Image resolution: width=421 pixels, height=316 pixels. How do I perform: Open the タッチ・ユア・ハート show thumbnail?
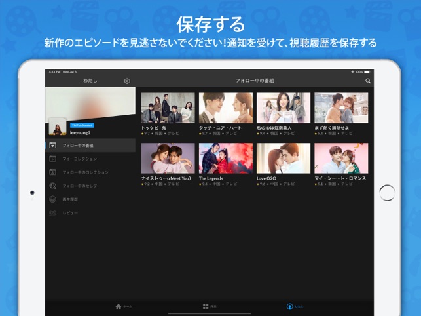click(x=225, y=107)
